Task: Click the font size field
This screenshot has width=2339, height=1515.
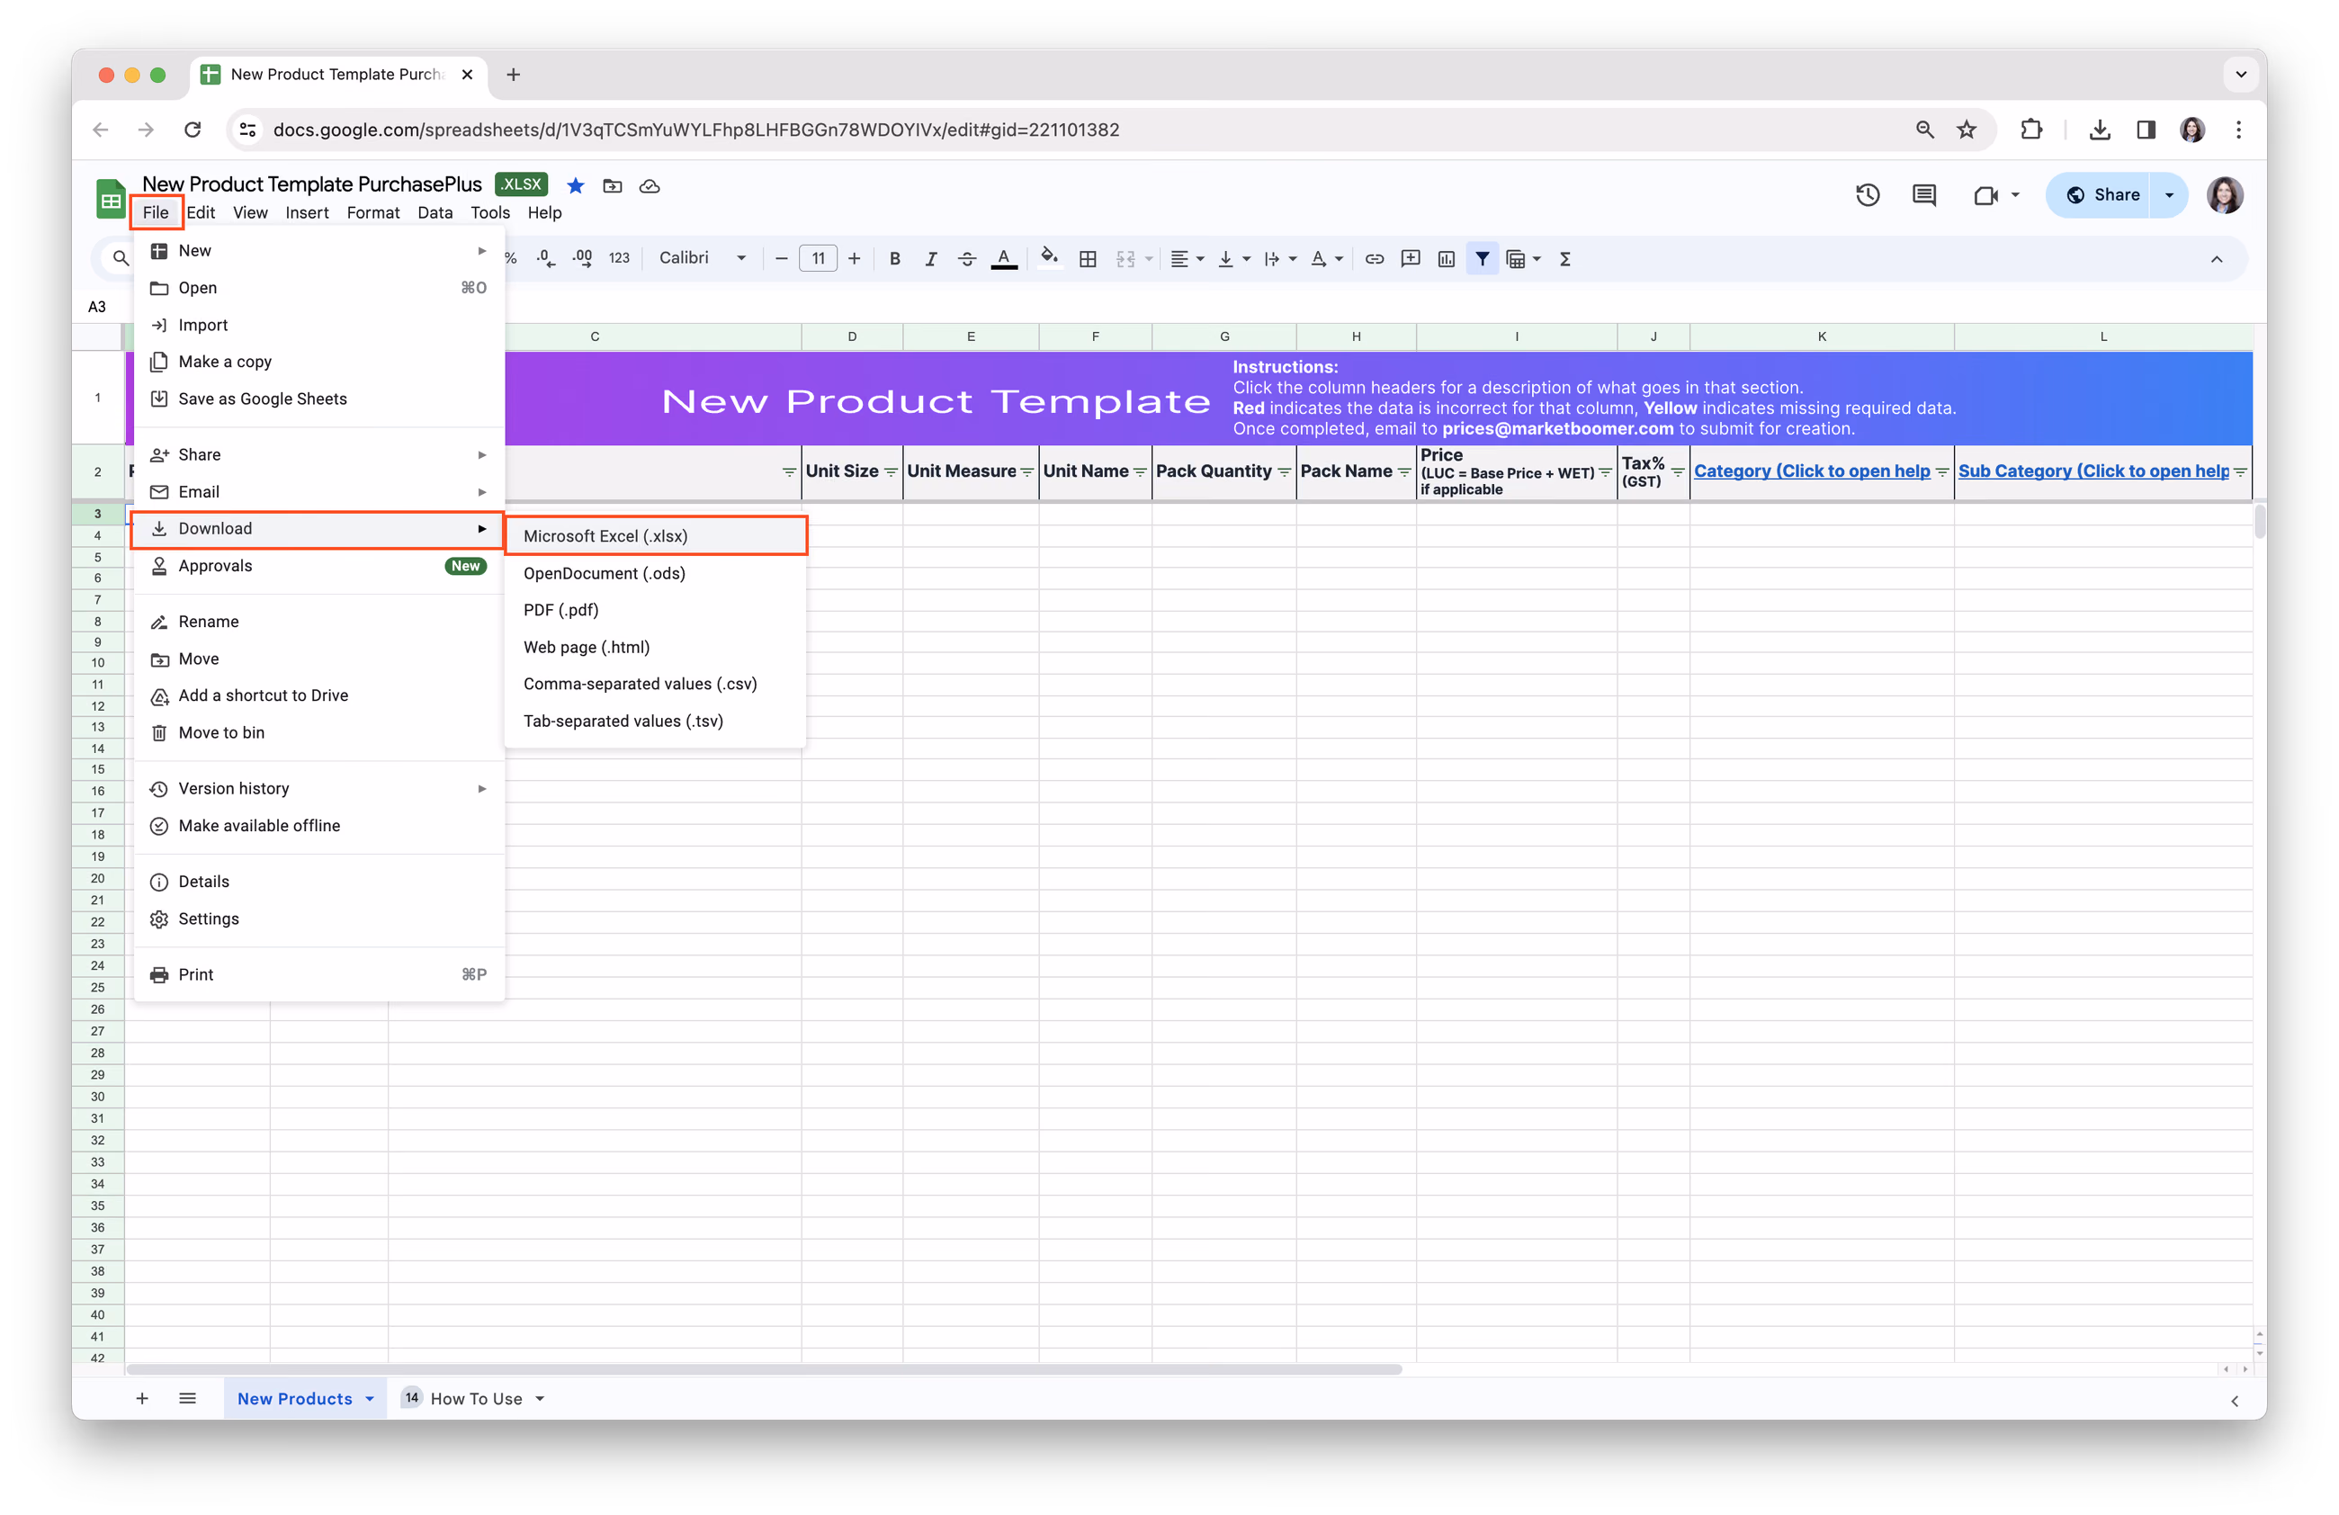Action: 818,258
